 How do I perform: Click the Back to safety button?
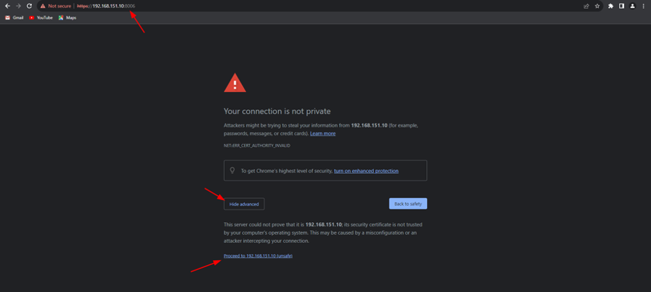tap(408, 204)
